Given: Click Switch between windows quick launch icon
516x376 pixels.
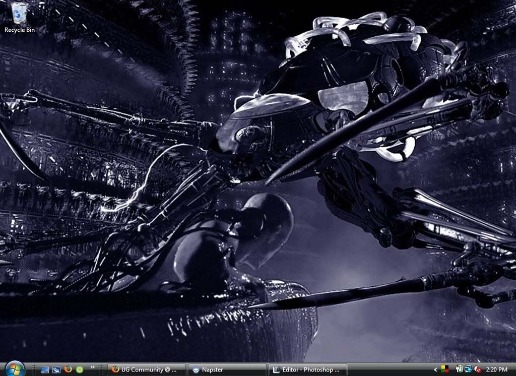Looking at the screenshot, I should 56,370.
